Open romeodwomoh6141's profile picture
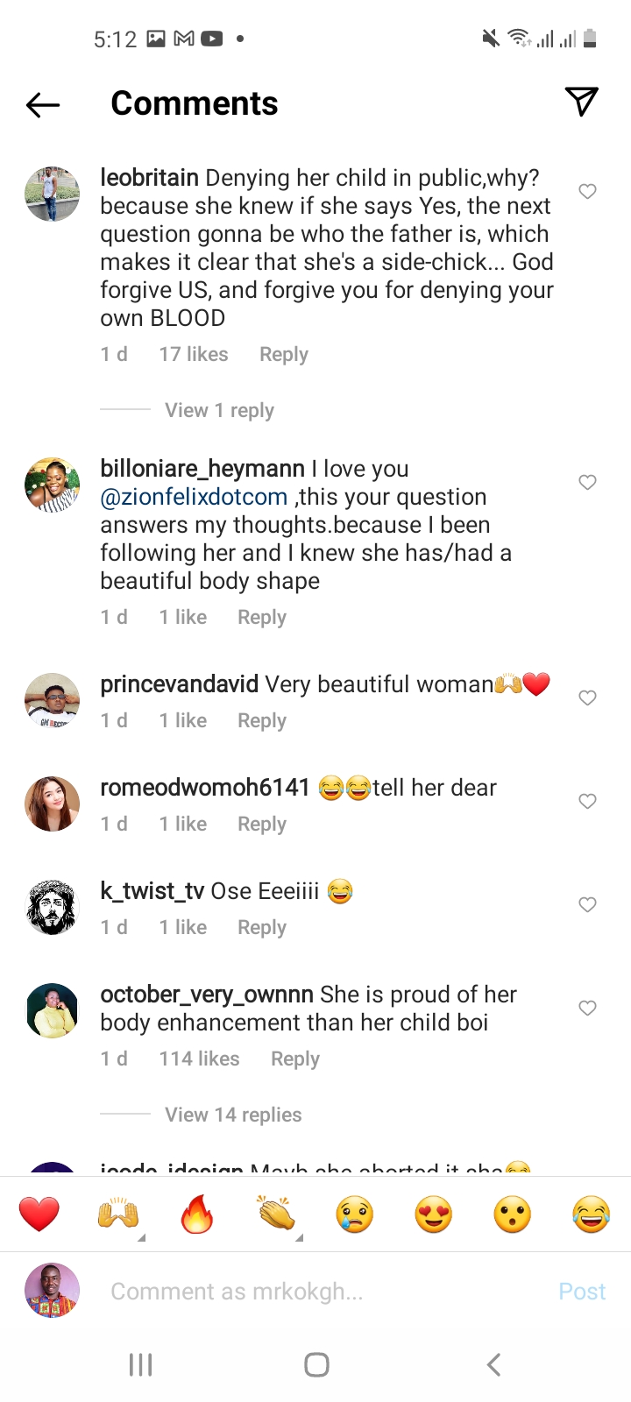Screen dimensions: 631x1402 [x=52, y=804]
